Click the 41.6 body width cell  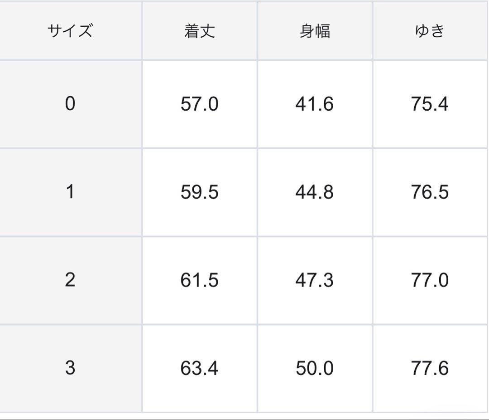pos(315,104)
